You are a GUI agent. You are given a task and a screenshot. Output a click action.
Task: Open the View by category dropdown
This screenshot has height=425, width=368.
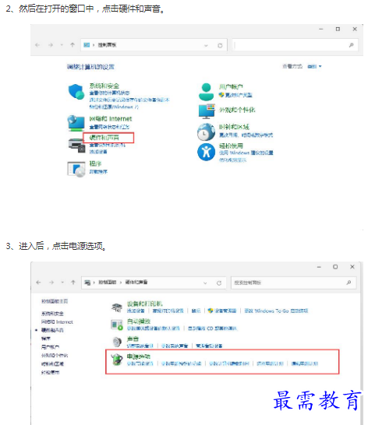point(314,66)
